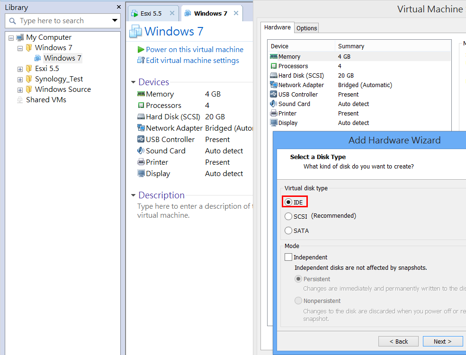
Task: Switch to the Windows 7 tab
Action: pos(211,13)
